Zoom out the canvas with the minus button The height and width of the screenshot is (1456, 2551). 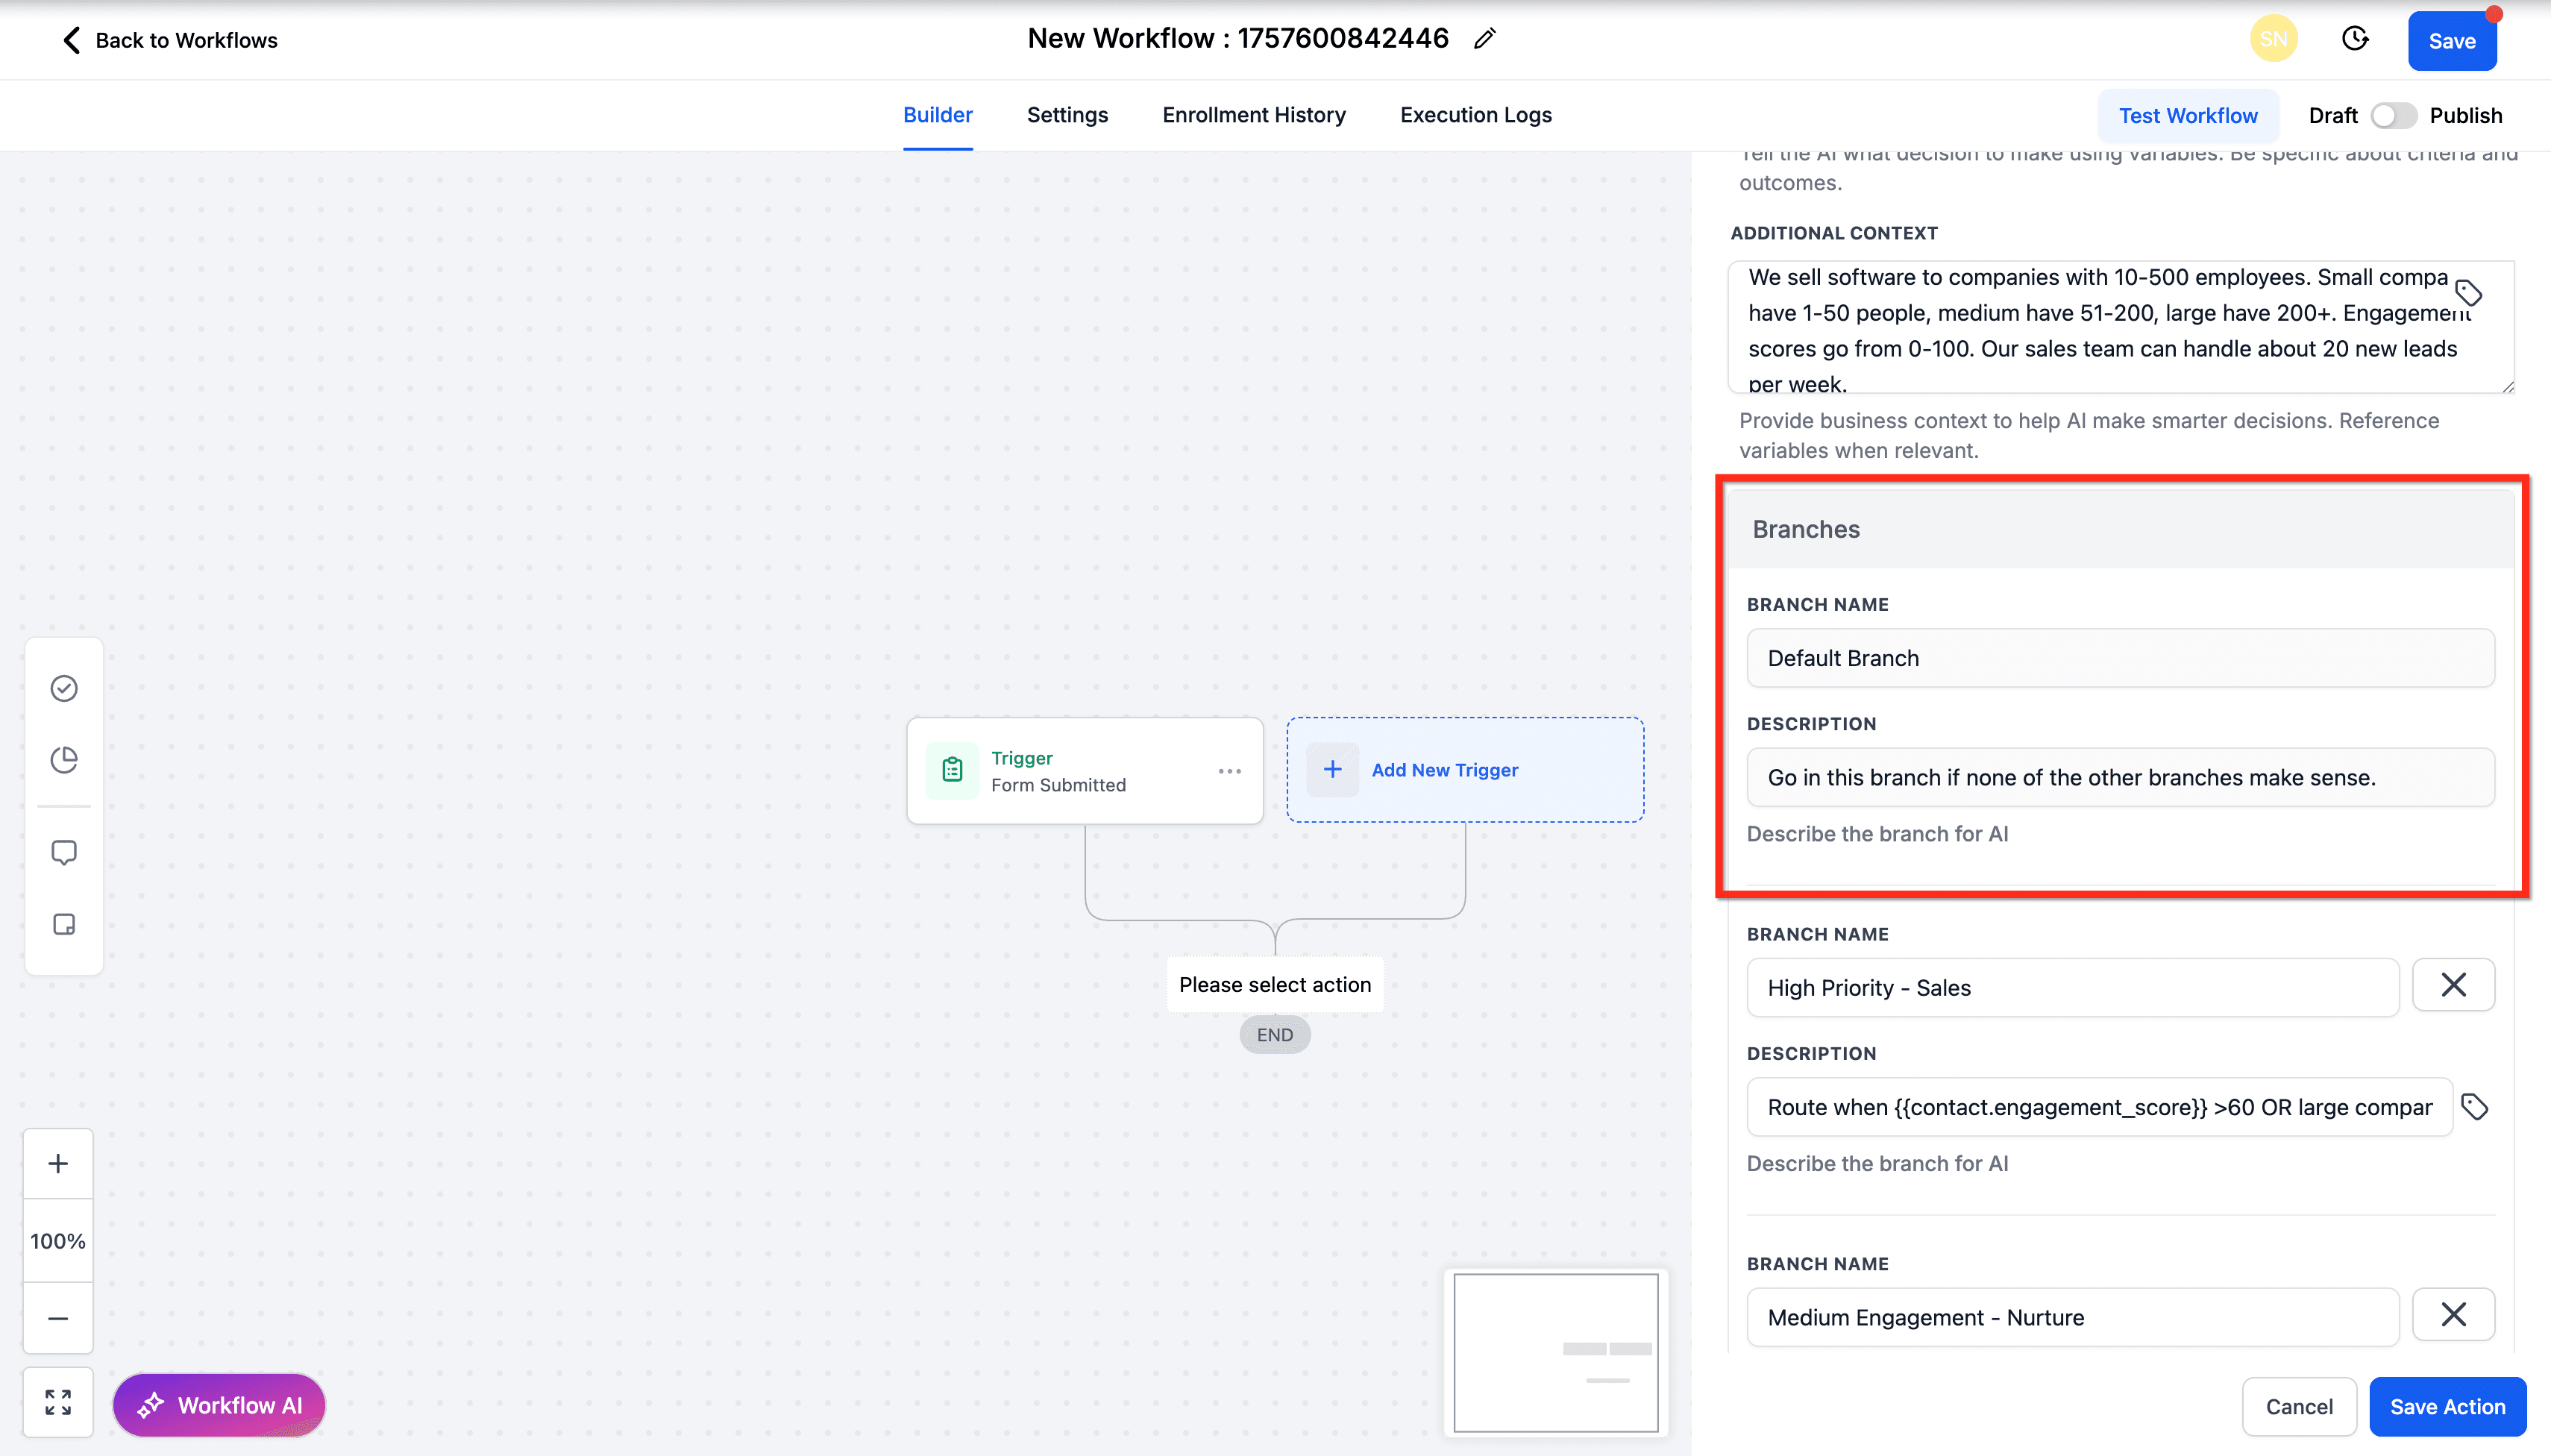click(58, 1318)
